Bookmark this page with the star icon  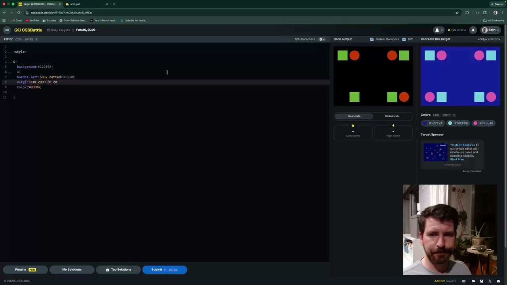[x=457, y=13]
